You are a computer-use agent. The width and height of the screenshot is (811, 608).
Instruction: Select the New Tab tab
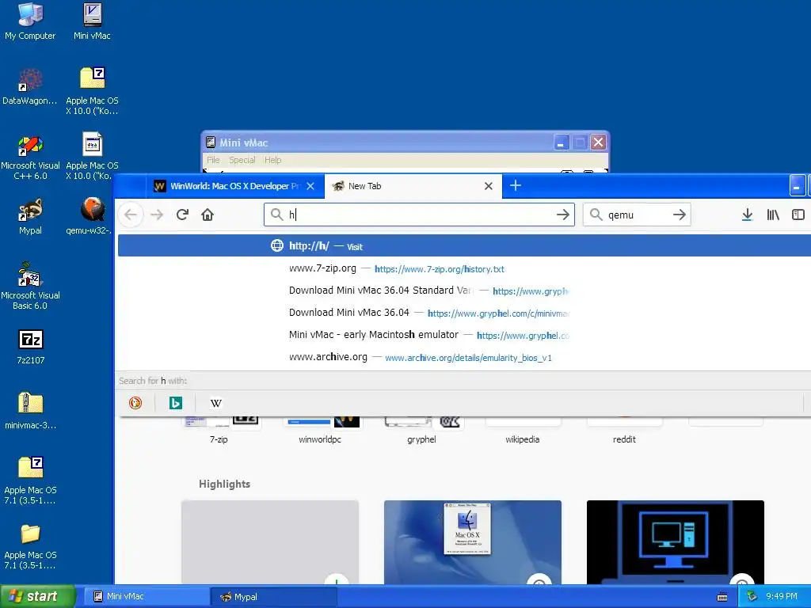[413, 186]
